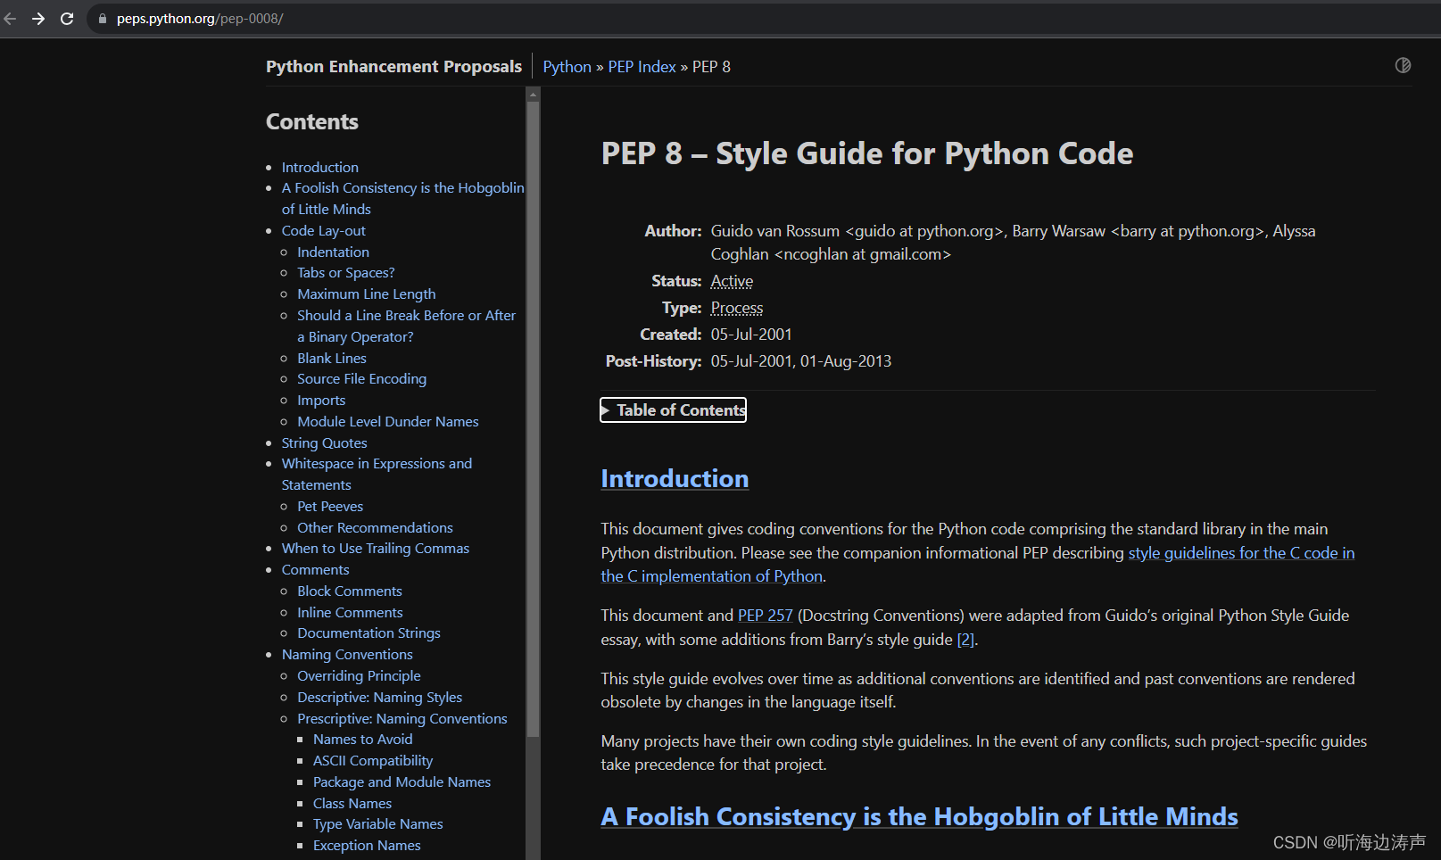Open Descriptive: Naming Styles entry
The image size is (1441, 860).
379,698
